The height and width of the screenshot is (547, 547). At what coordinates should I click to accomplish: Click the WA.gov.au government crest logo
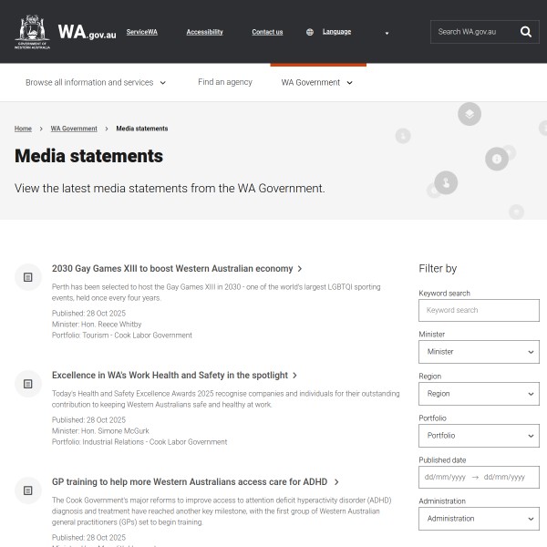(33, 32)
